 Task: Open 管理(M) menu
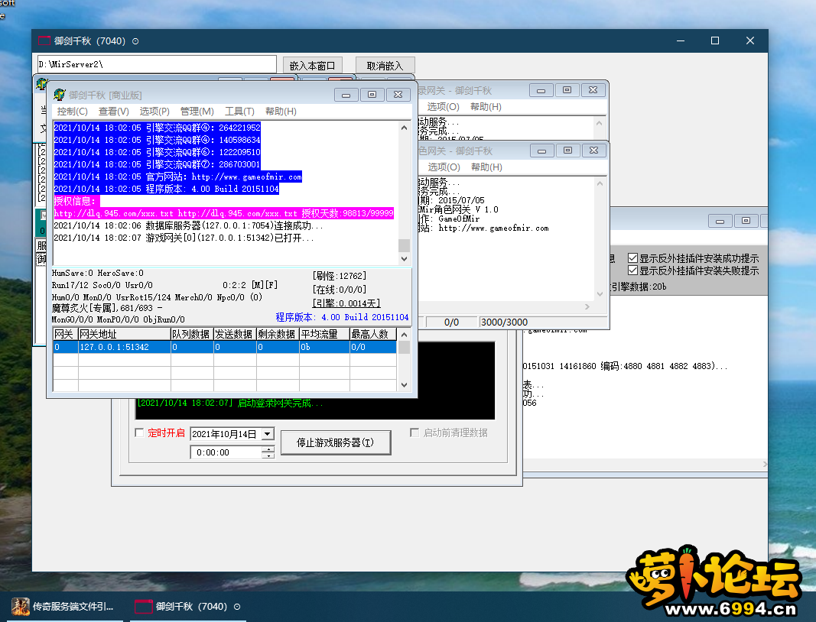tap(197, 112)
